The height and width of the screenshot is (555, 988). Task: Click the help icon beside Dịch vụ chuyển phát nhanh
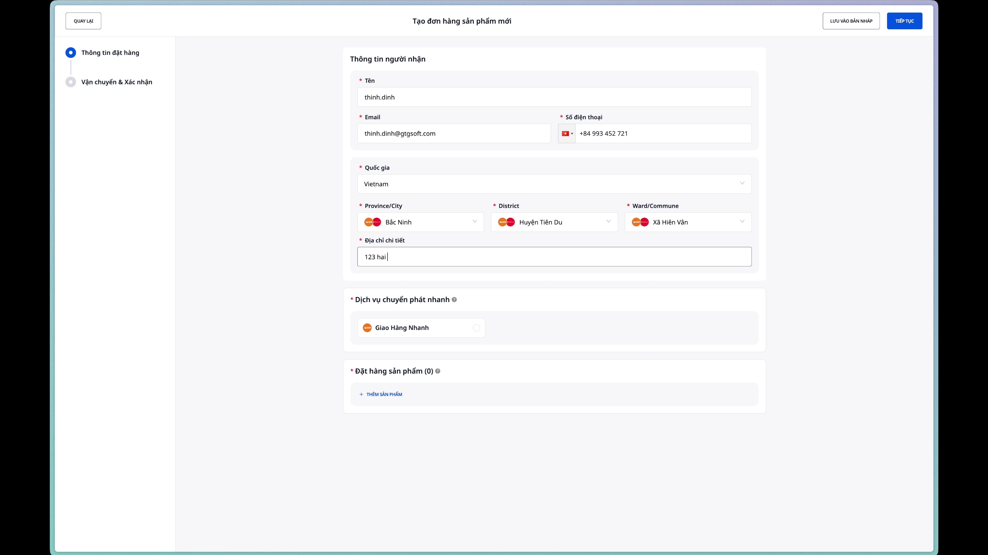(x=454, y=300)
